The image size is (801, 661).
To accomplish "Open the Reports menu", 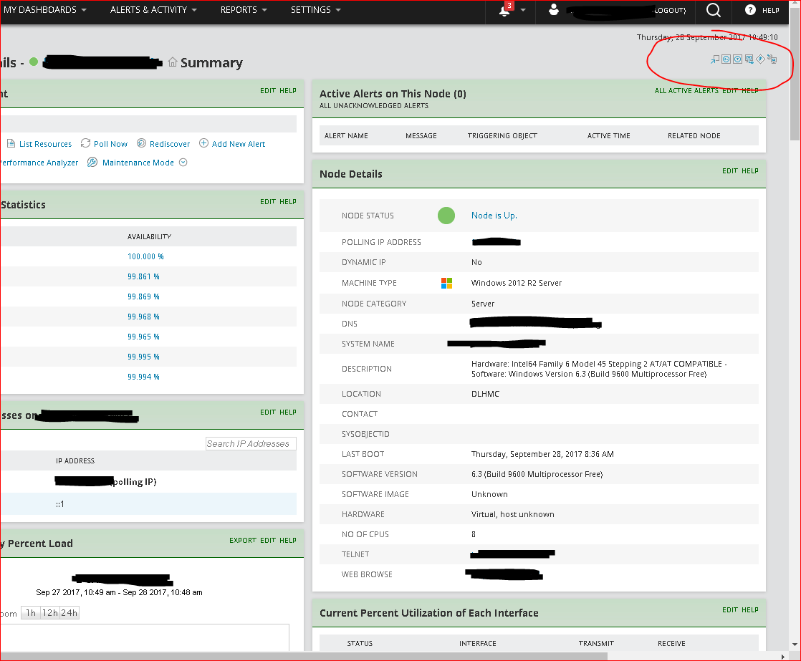I will [x=244, y=10].
